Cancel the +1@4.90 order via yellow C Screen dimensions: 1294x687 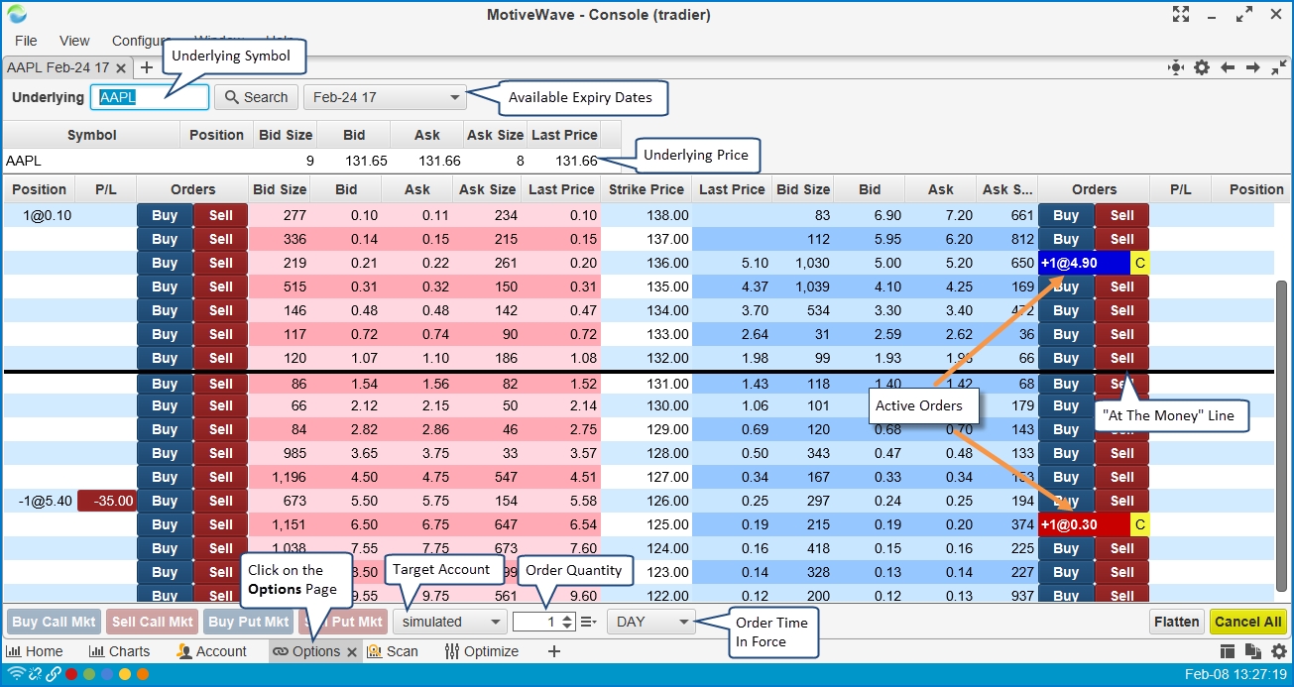(1140, 263)
